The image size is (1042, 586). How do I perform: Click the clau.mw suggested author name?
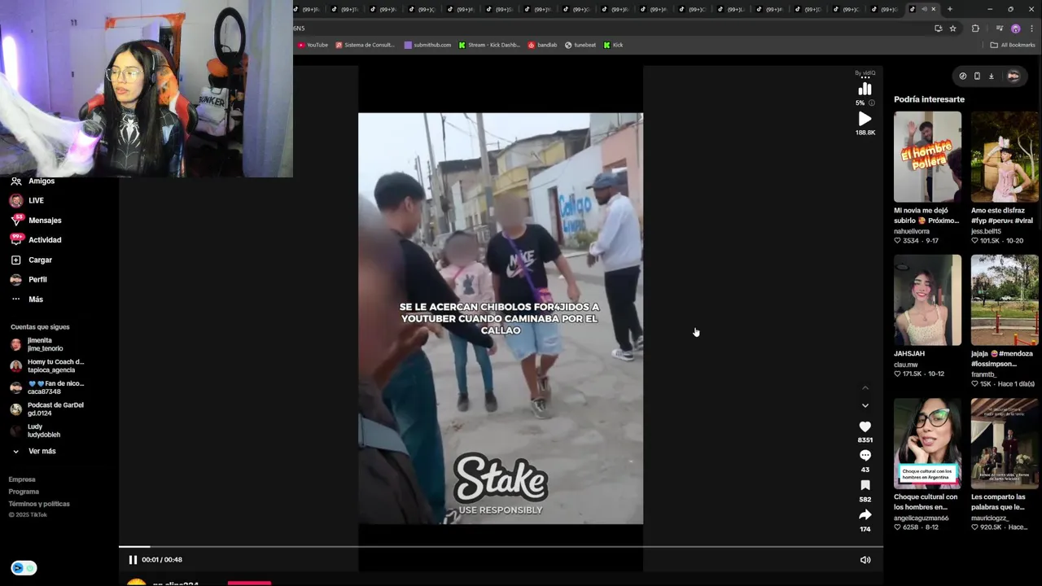coord(906,365)
